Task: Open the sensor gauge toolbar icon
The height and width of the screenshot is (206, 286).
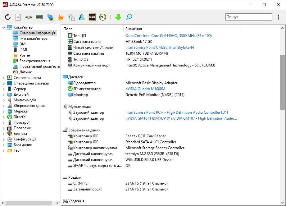Action: pos(103,17)
